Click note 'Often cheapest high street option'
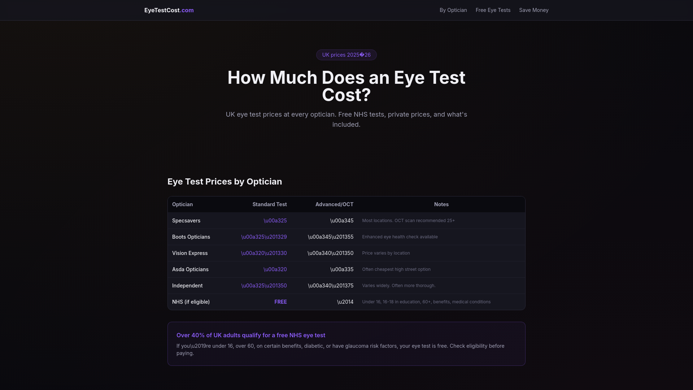This screenshot has height=390, width=693. pyautogui.click(x=396, y=269)
